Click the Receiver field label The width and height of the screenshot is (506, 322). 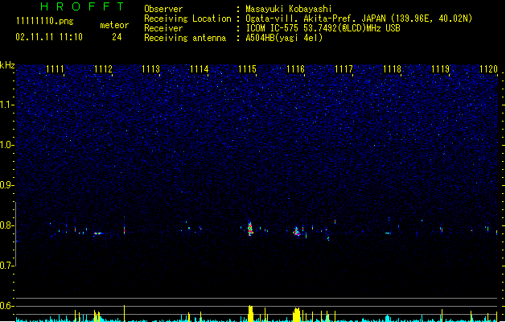(x=163, y=28)
